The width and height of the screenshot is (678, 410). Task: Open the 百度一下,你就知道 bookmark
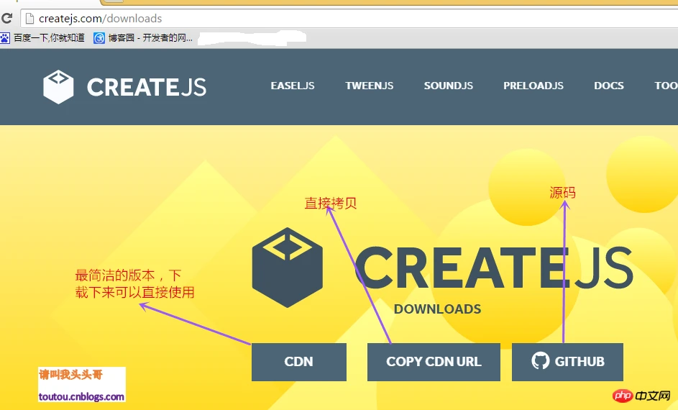tap(49, 38)
